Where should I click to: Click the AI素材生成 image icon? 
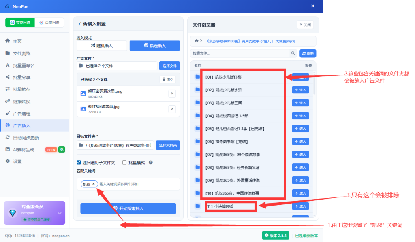tap(7, 149)
